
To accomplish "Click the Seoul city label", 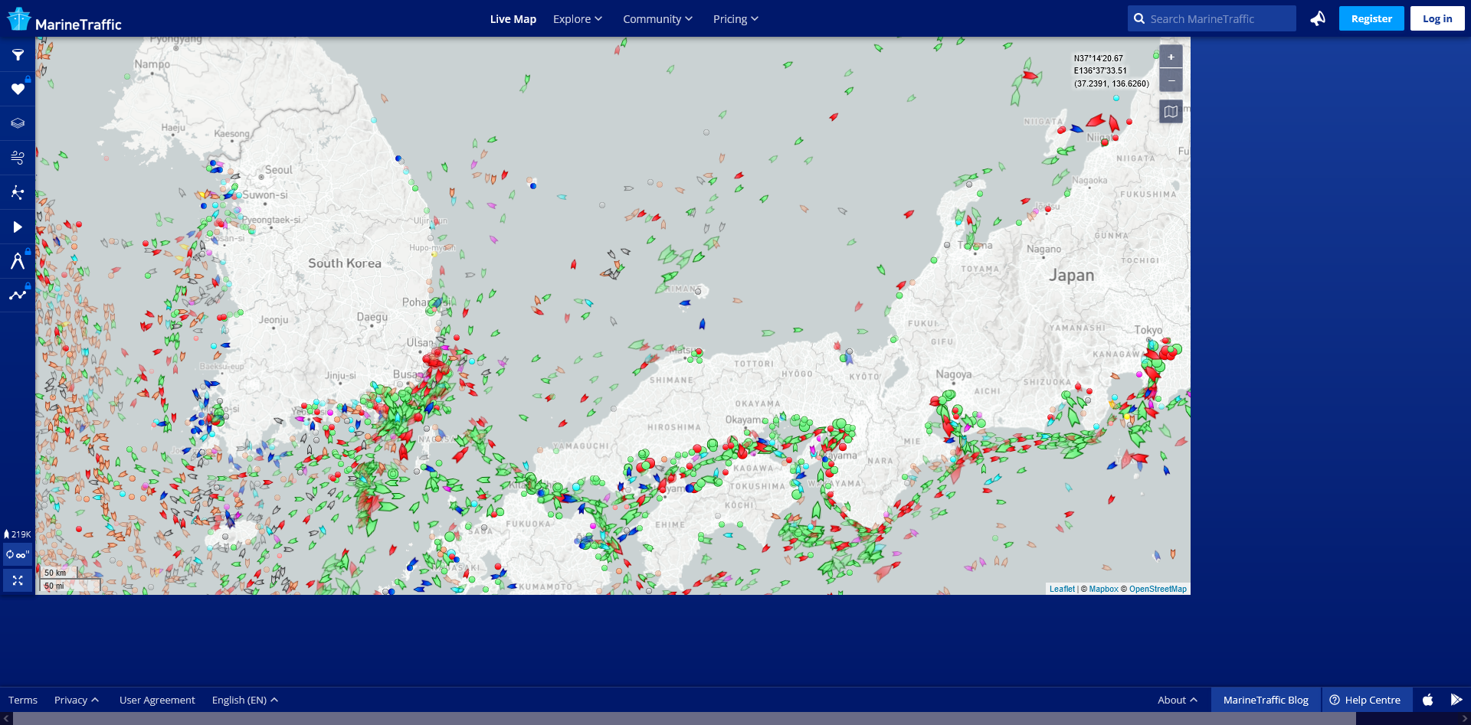I will pyautogui.click(x=279, y=170).
